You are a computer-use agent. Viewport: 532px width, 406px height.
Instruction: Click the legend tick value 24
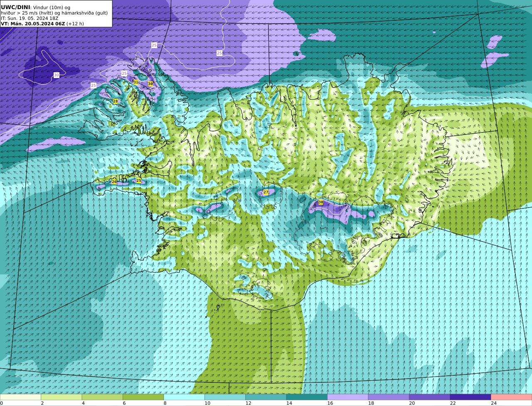click(x=494, y=403)
